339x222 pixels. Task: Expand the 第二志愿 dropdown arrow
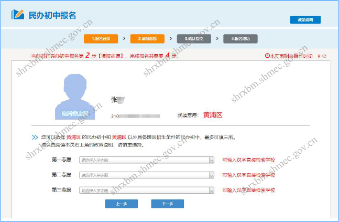point(212,175)
